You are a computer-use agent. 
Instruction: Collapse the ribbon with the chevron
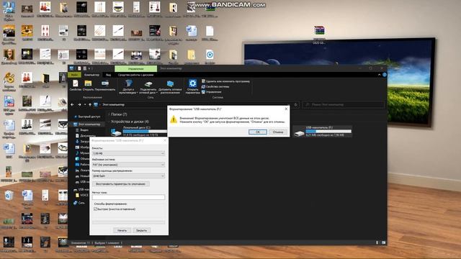(380, 75)
